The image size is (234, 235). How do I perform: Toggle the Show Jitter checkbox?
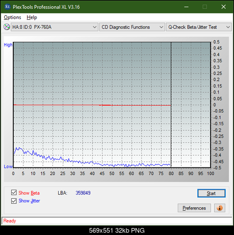pyautogui.click(x=14, y=201)
